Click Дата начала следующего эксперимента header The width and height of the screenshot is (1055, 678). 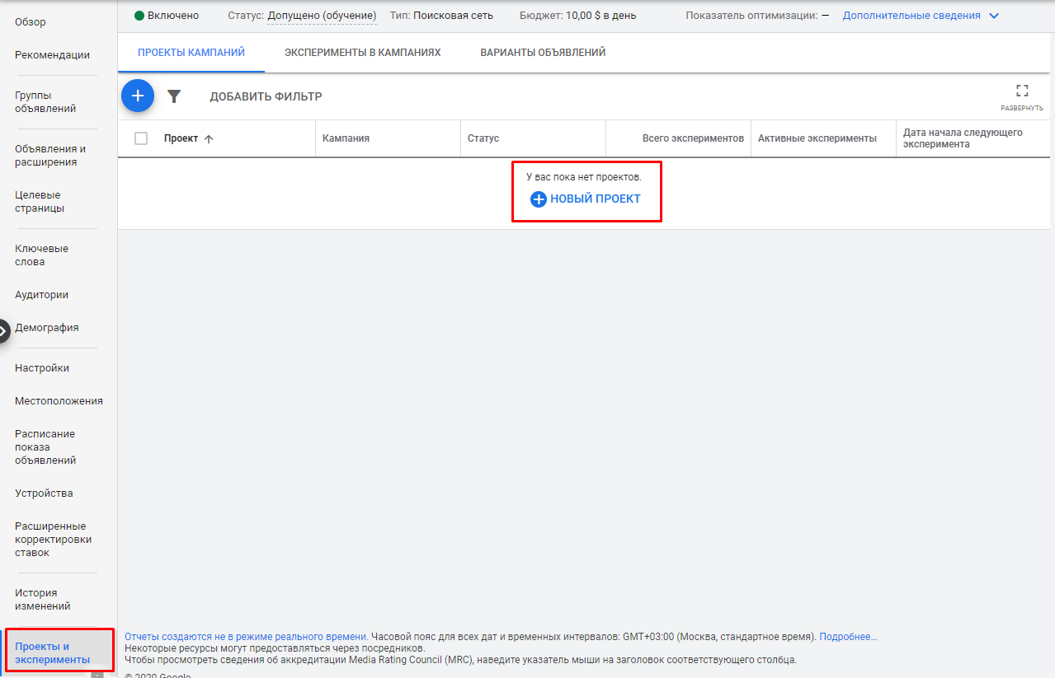coord(963,138)
